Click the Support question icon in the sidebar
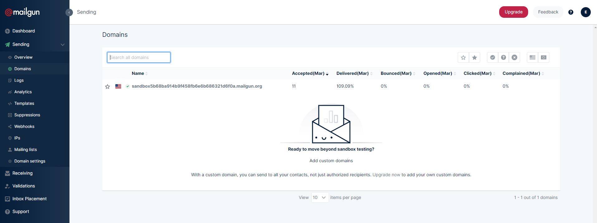597x223 pixels. (7, 212)
